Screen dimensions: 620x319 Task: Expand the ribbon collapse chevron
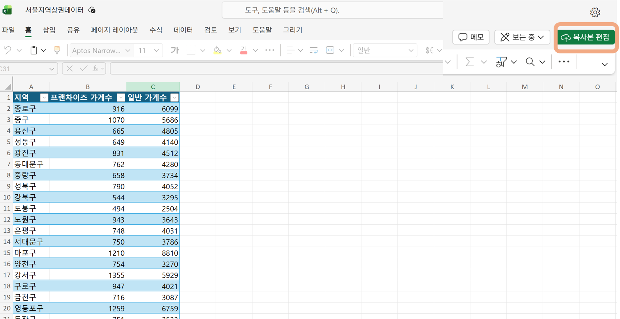(x=605, y=65)
